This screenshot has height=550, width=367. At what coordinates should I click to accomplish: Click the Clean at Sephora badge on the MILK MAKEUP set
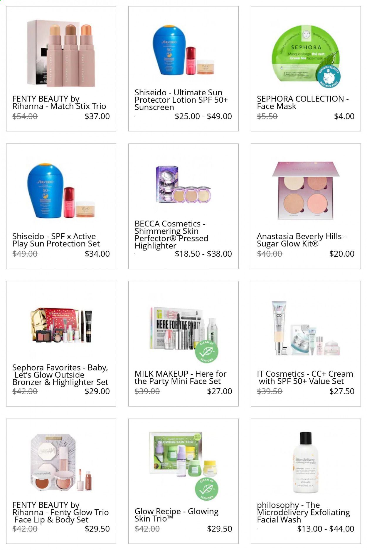pyautogui.click(x=207, y=351)
